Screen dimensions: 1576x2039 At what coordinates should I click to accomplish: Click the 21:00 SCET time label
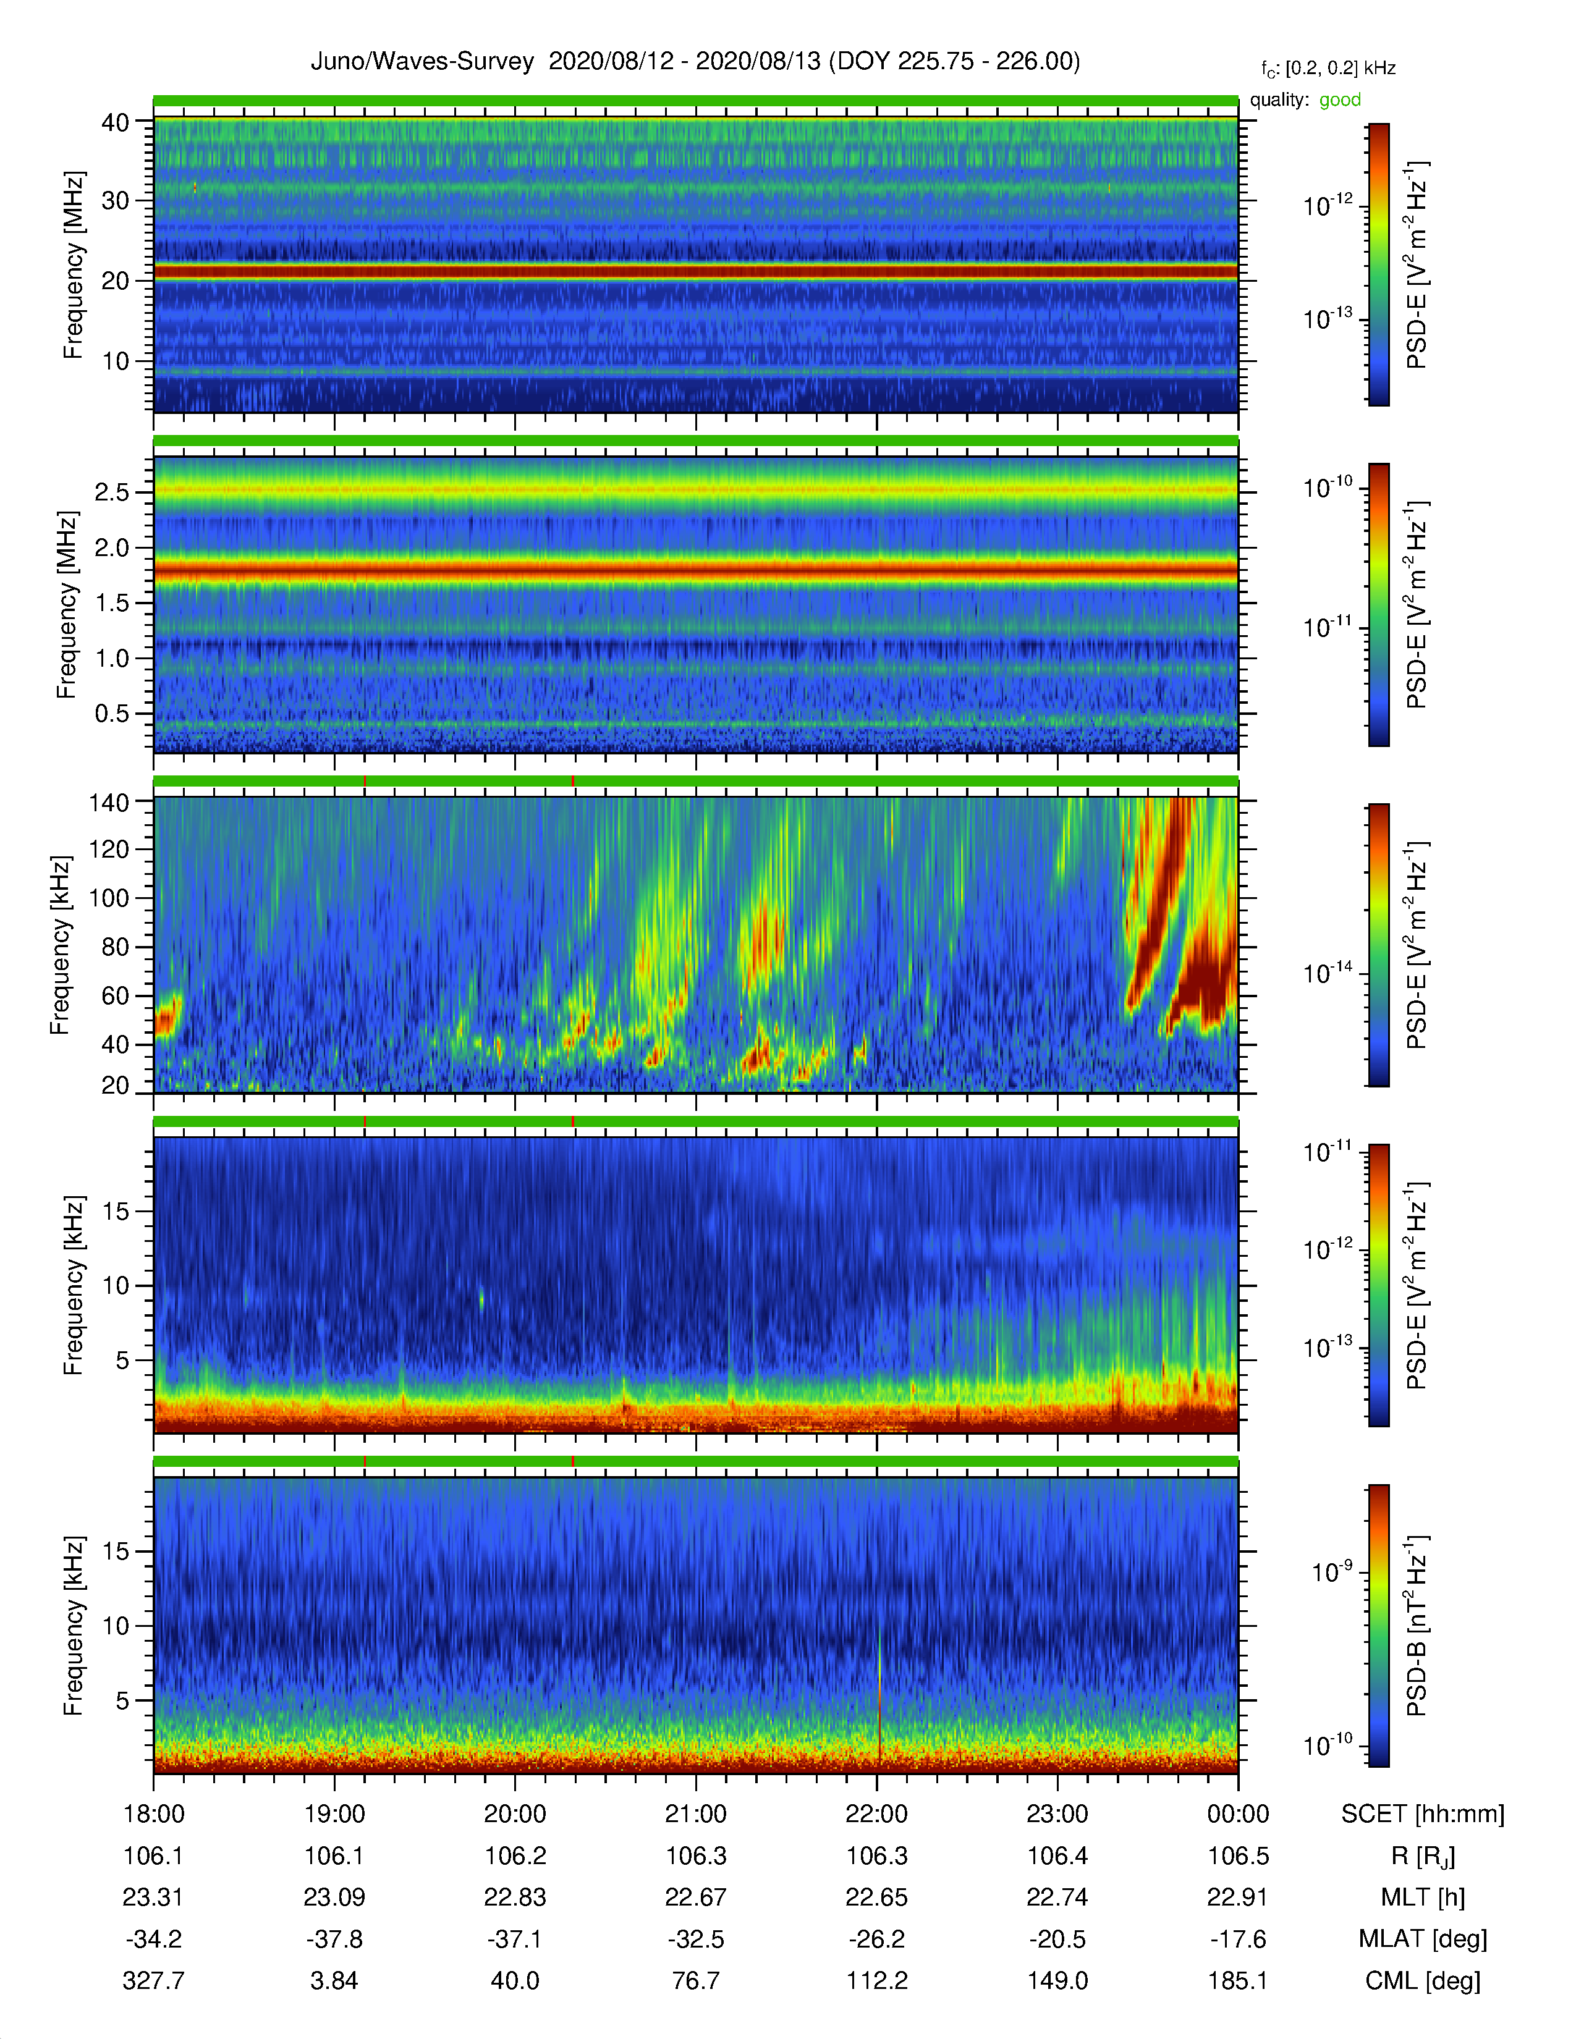point(695,1814)
